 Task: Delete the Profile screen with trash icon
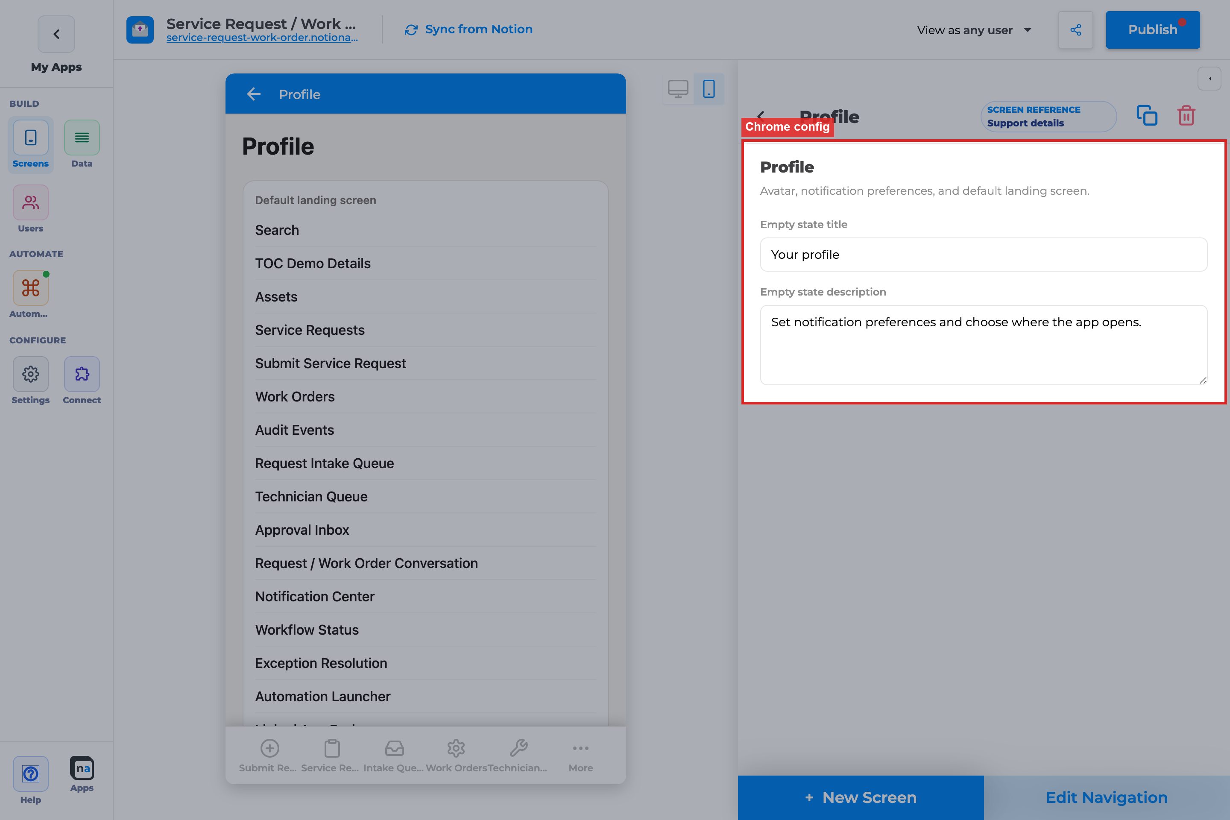pyautogui.click(x=1186, y=116)
